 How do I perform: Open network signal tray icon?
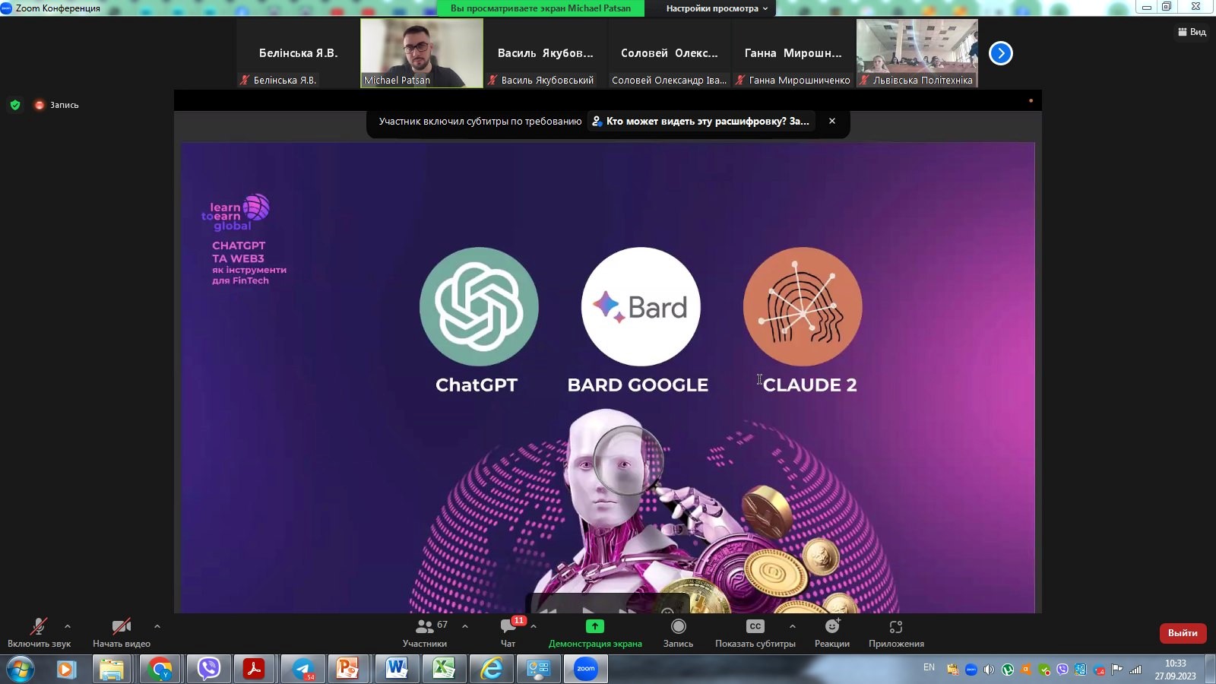[x=1135, y=670]
